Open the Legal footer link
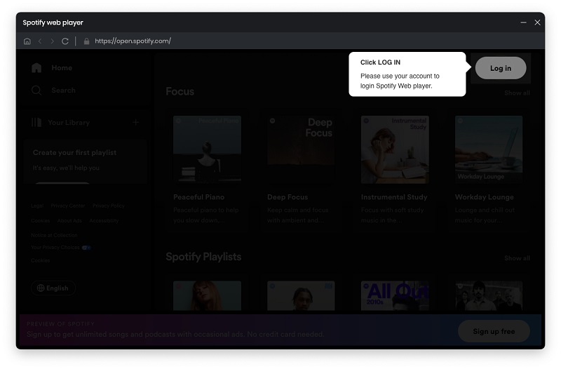This screenshot has width=561, height=369. [x=37, y=206]
